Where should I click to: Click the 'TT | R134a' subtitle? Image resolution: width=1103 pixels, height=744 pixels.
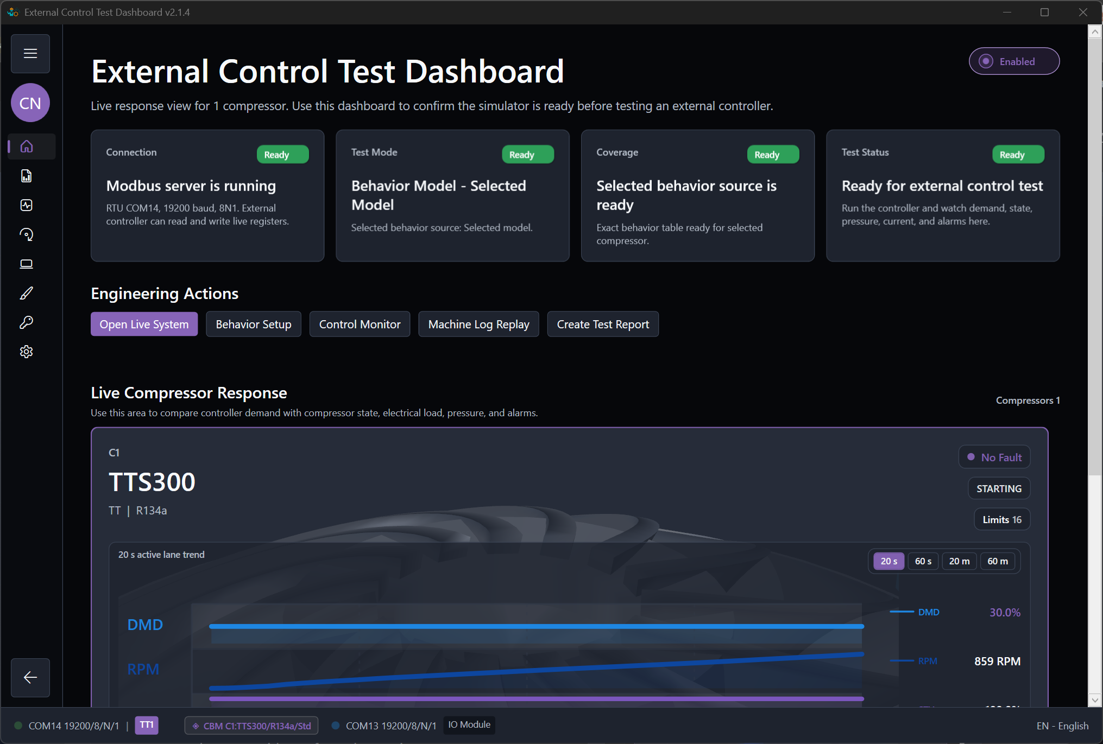tap(138, 511)
